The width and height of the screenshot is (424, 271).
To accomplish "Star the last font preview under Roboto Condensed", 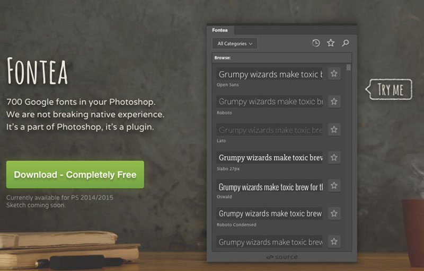I will click(334, 241).
